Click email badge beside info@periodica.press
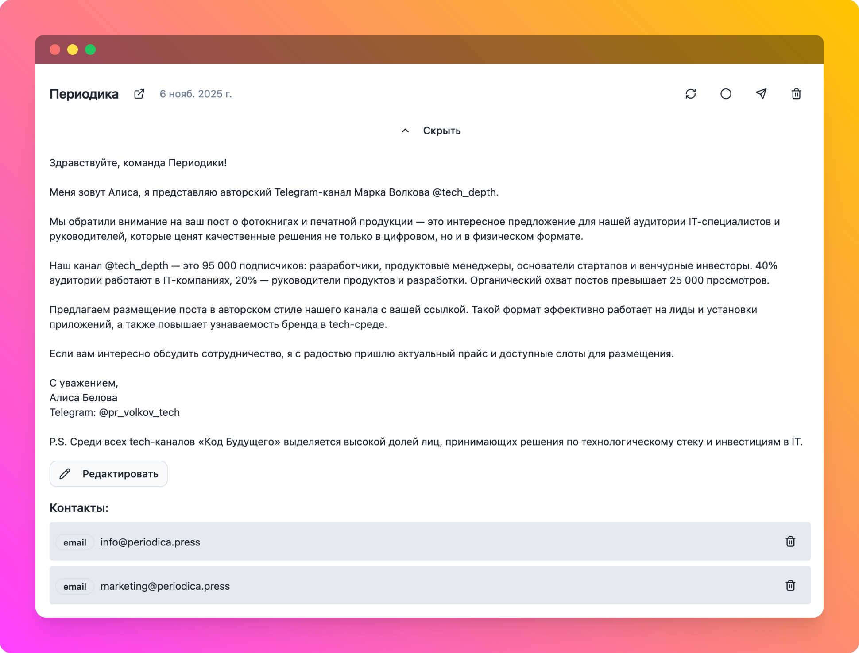Viewport: 859px width, 653px height. (75, 542)
